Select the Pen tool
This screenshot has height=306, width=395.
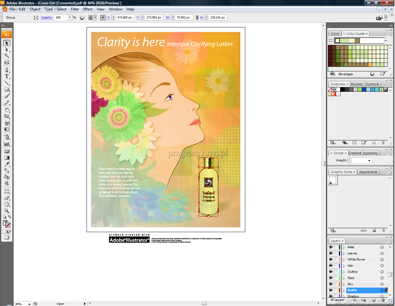tap(7, 70)
